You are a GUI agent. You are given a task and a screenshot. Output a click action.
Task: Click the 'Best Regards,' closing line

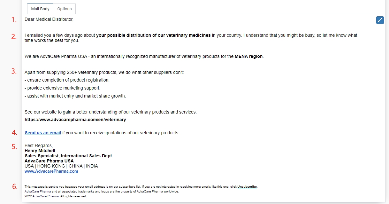(x=39, y=145)
